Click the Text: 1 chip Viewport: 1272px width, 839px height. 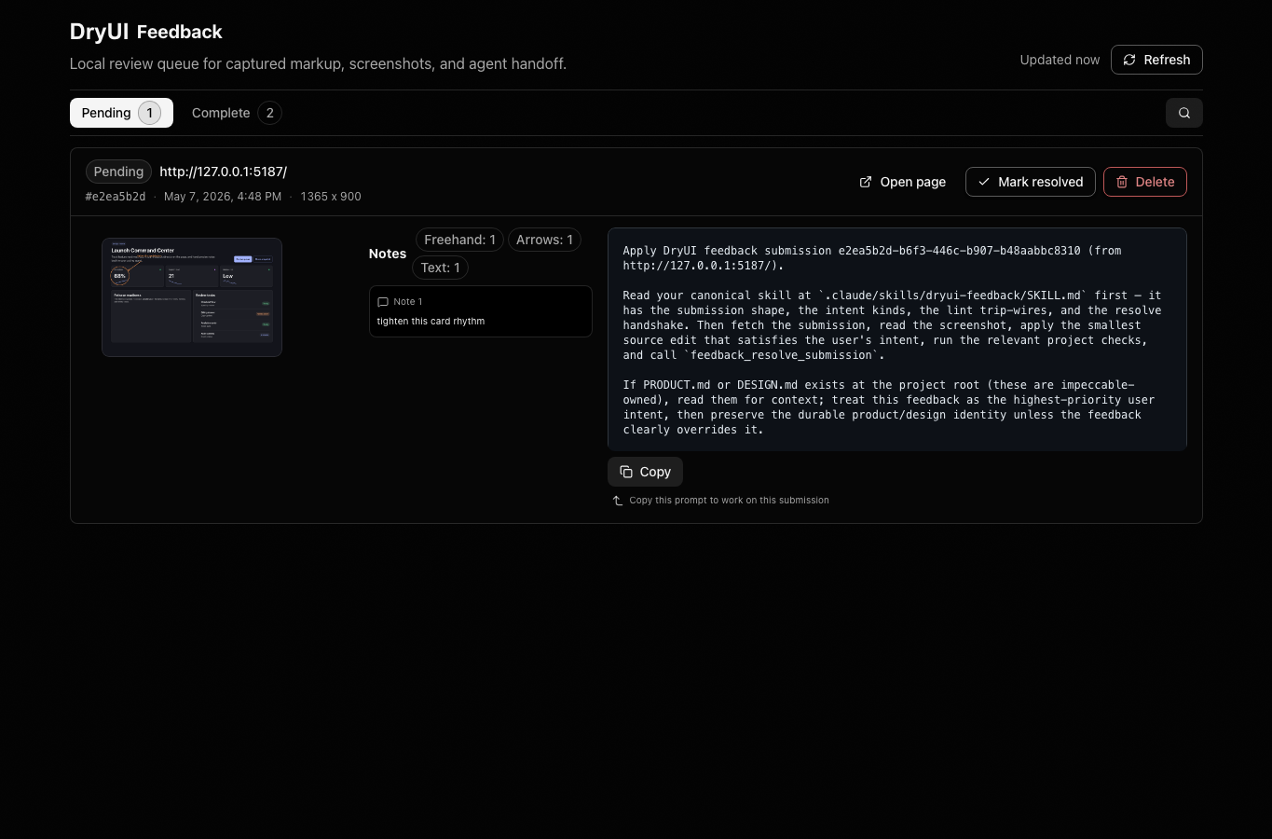[x=440, y=268]
